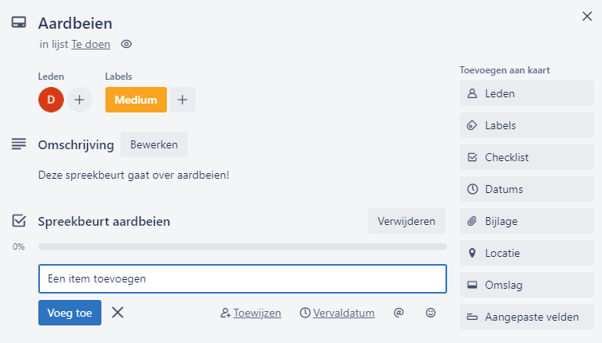Image resolution: width=602 pixels, height=343 pixels.
Task: Click the Voeg toe button
Action: coord(70,313)
